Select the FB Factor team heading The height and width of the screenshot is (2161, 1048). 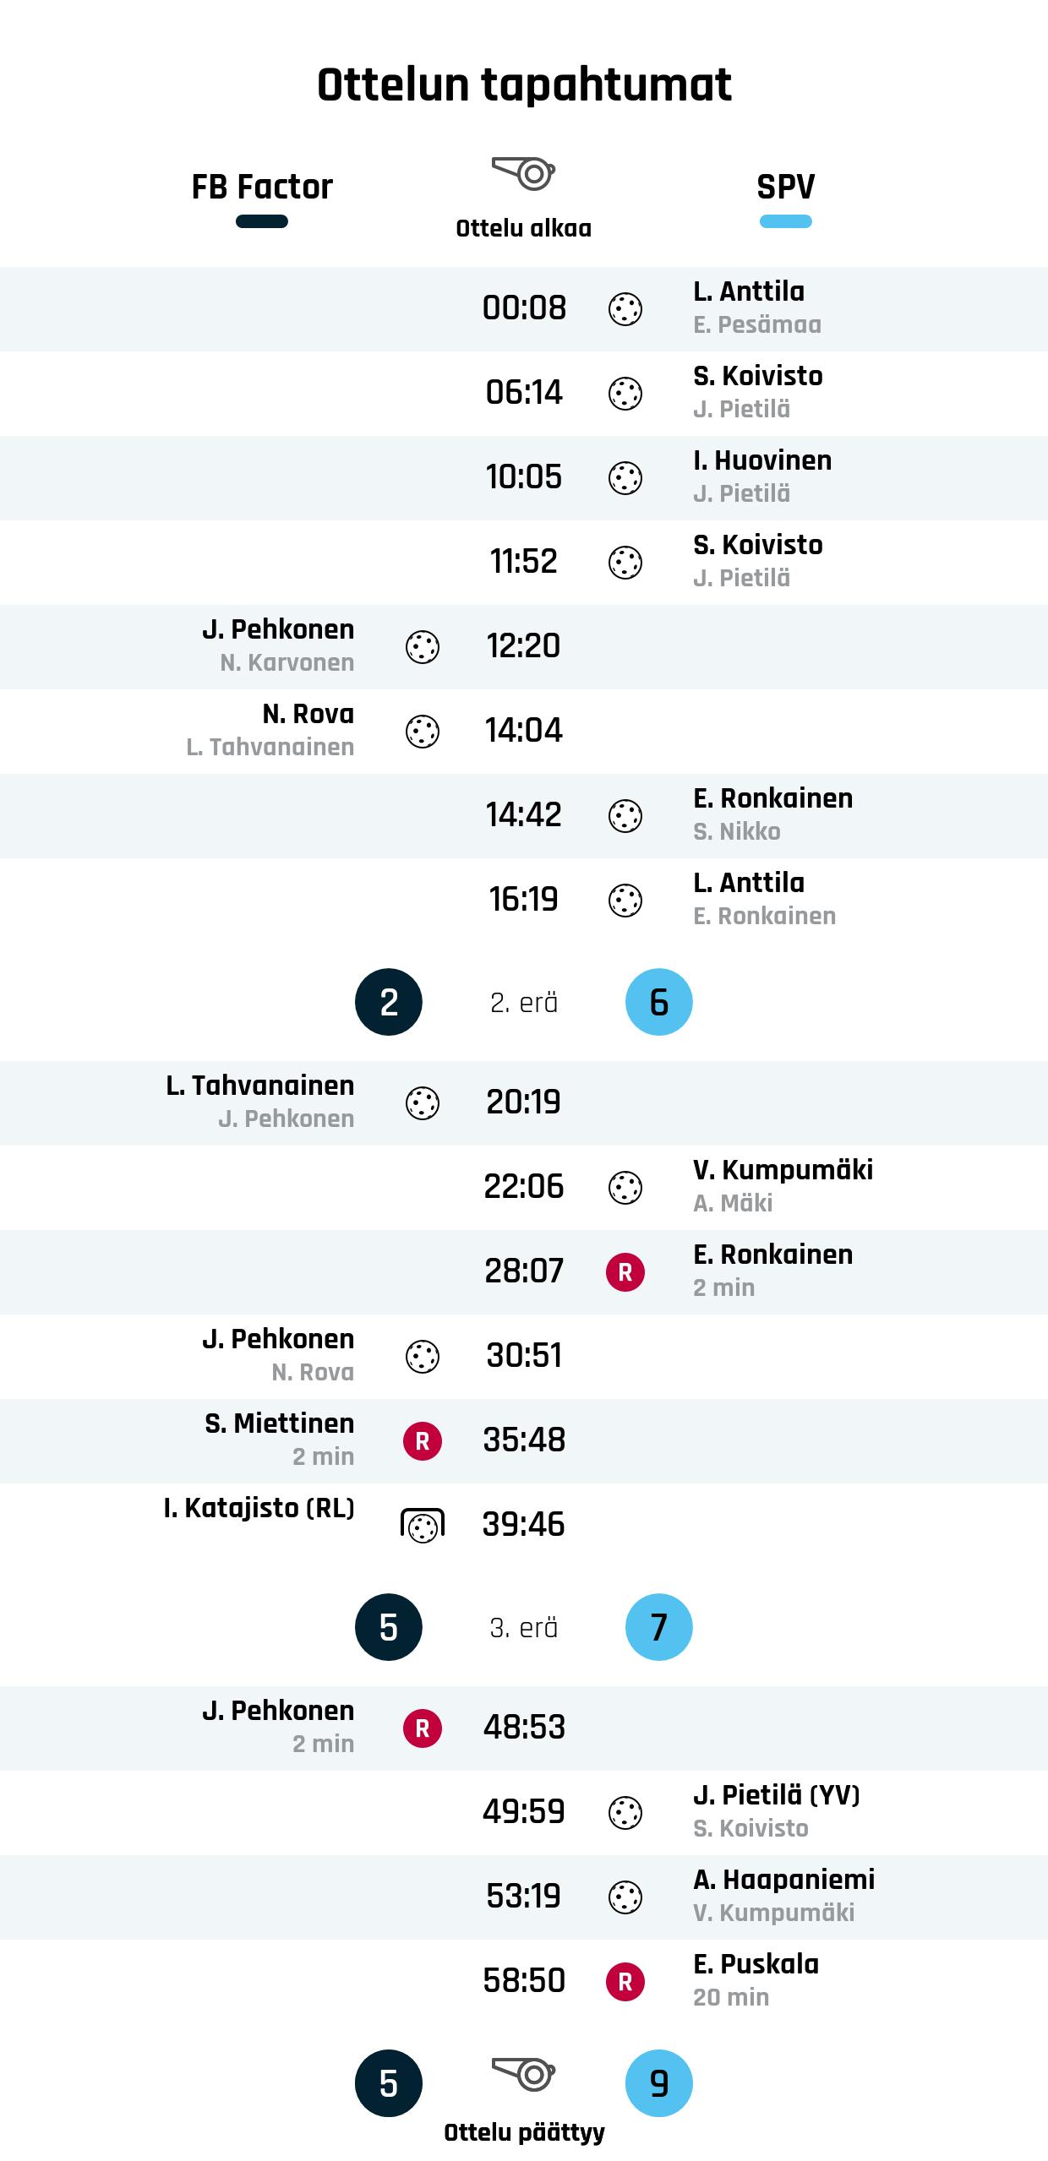point(262,187)
